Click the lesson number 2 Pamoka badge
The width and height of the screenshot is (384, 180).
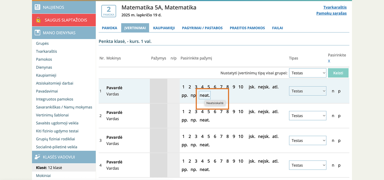point(109,11)
